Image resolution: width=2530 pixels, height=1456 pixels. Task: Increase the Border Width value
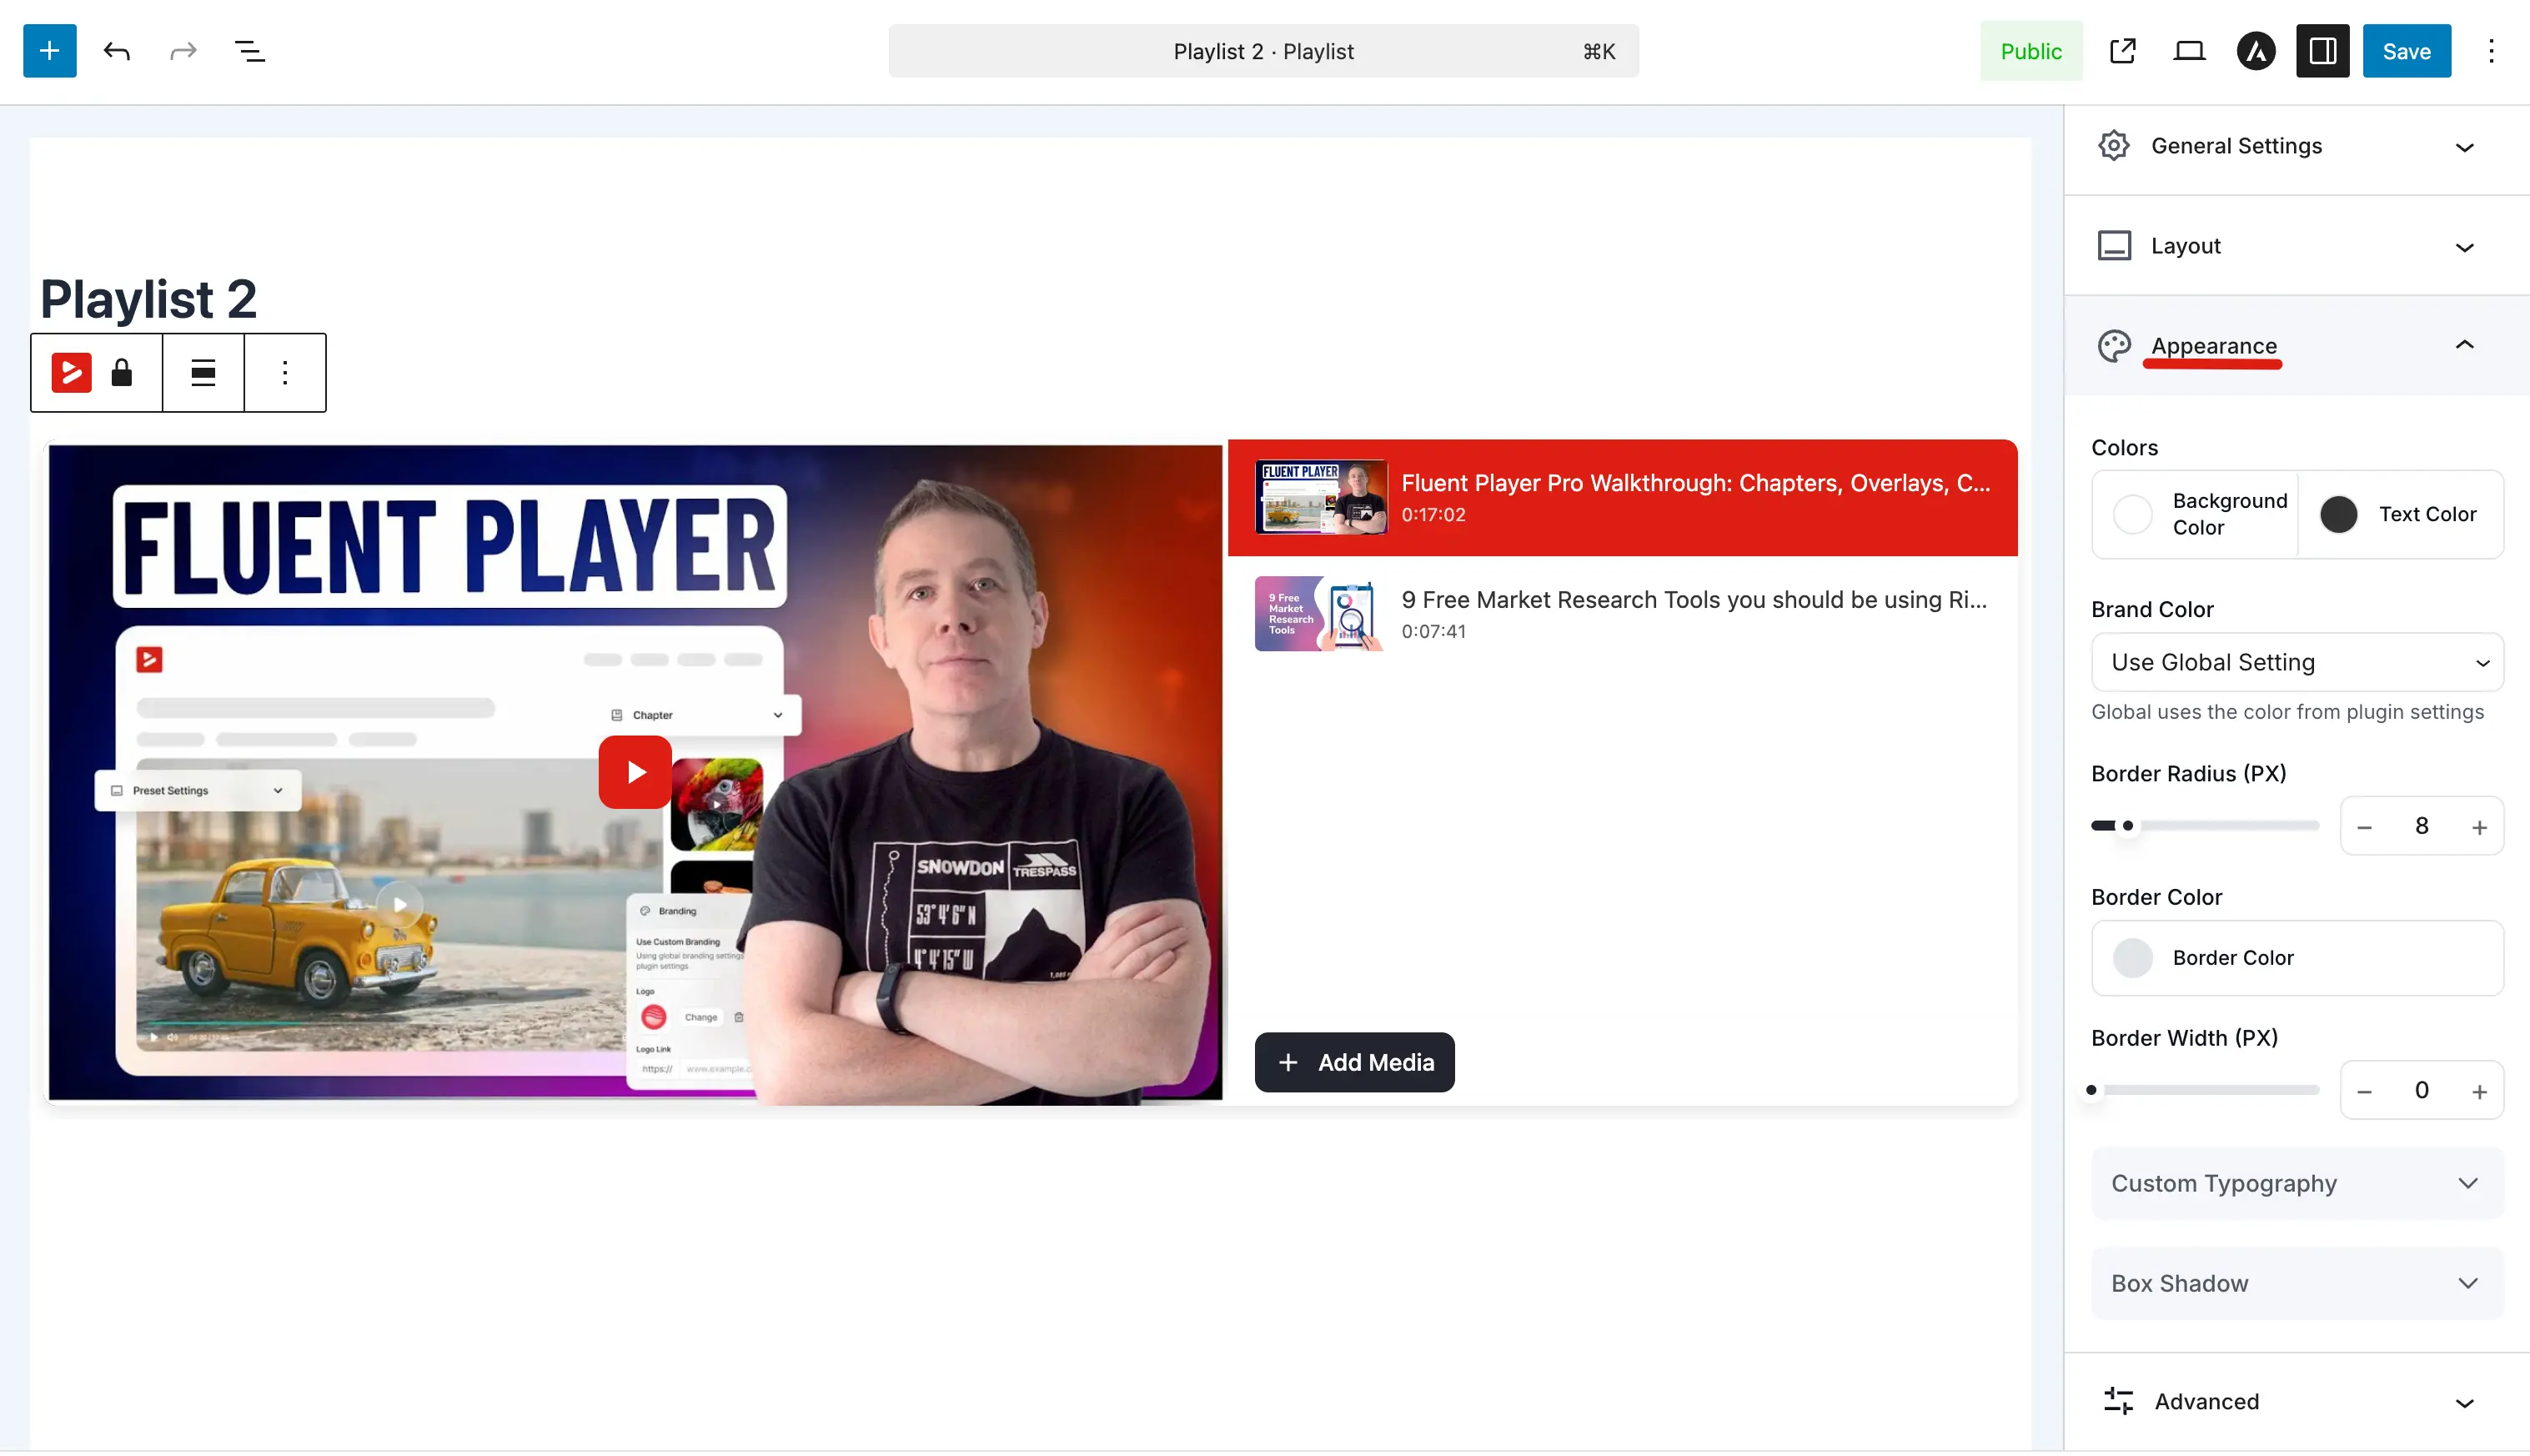pyautogui.click(x=2479, y=1091)
